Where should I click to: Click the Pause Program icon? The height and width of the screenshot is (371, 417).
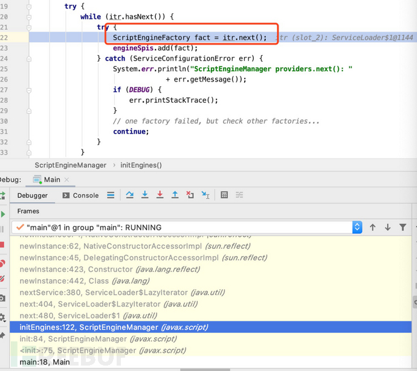[2, 229]
